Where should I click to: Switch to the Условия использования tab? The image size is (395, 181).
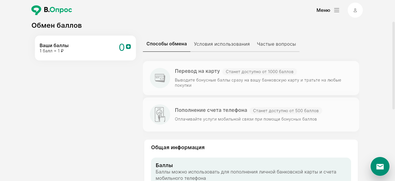[x=222, y=44]
